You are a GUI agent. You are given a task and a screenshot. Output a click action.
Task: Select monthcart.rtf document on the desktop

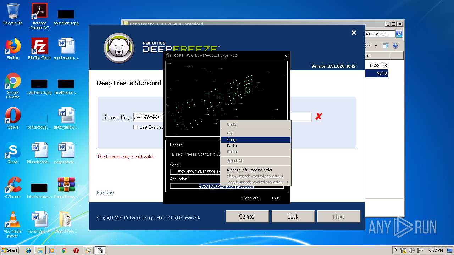pos(39,222)
